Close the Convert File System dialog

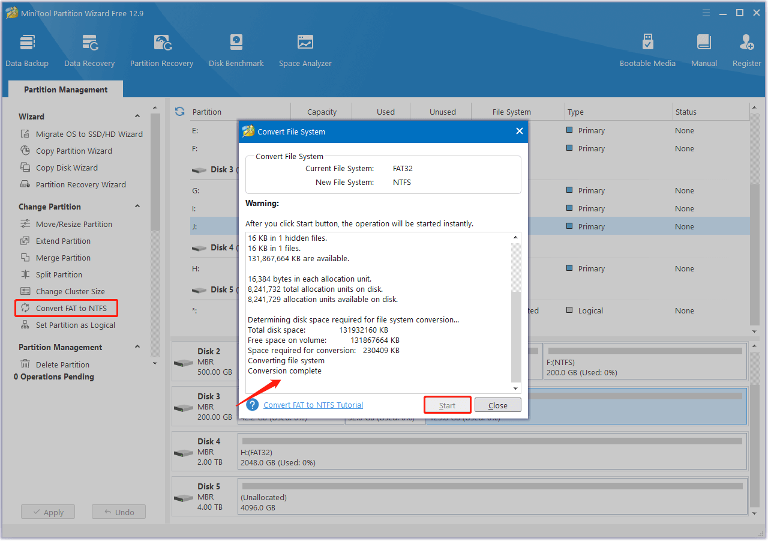coord(520,131)
